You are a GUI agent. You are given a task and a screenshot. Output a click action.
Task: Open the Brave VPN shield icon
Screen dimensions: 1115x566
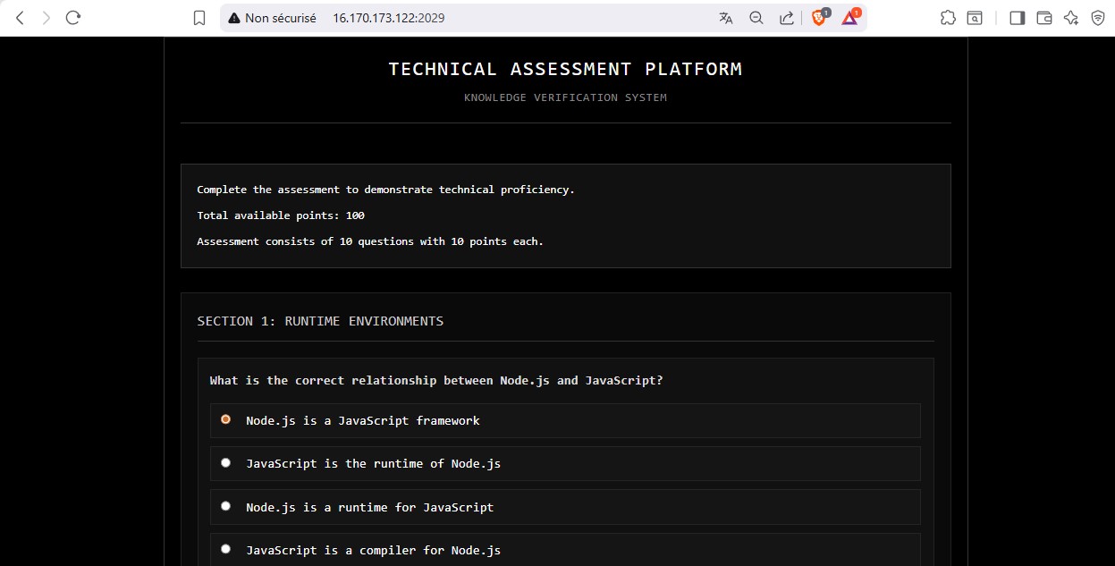1097,18
